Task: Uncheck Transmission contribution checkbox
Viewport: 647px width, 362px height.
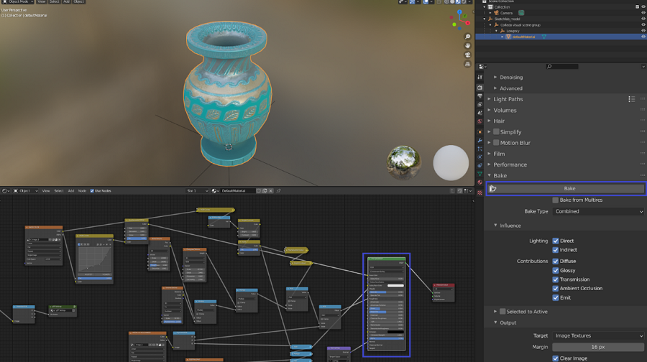Action: [556, 279]
